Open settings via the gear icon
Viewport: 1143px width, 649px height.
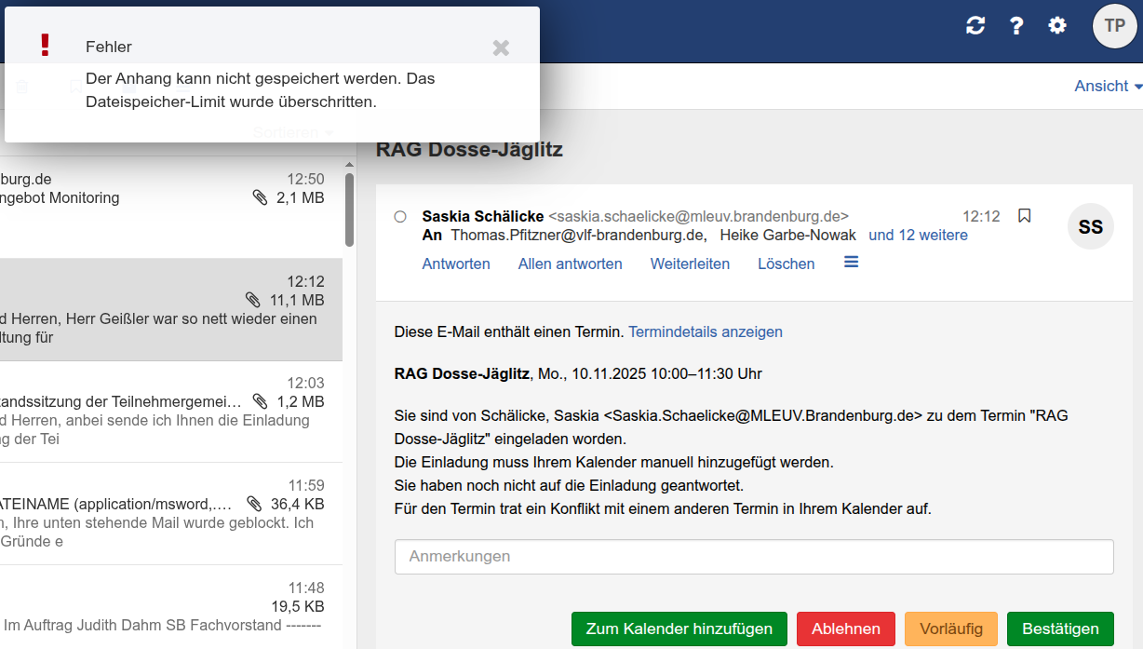1057,26
